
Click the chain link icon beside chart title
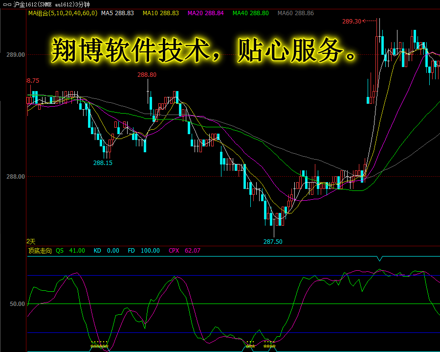(x=7, y=4)
